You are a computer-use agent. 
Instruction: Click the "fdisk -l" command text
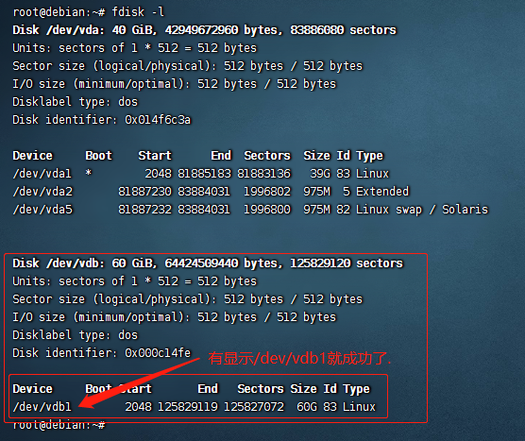pyautogui.click(x=138, y=12)
